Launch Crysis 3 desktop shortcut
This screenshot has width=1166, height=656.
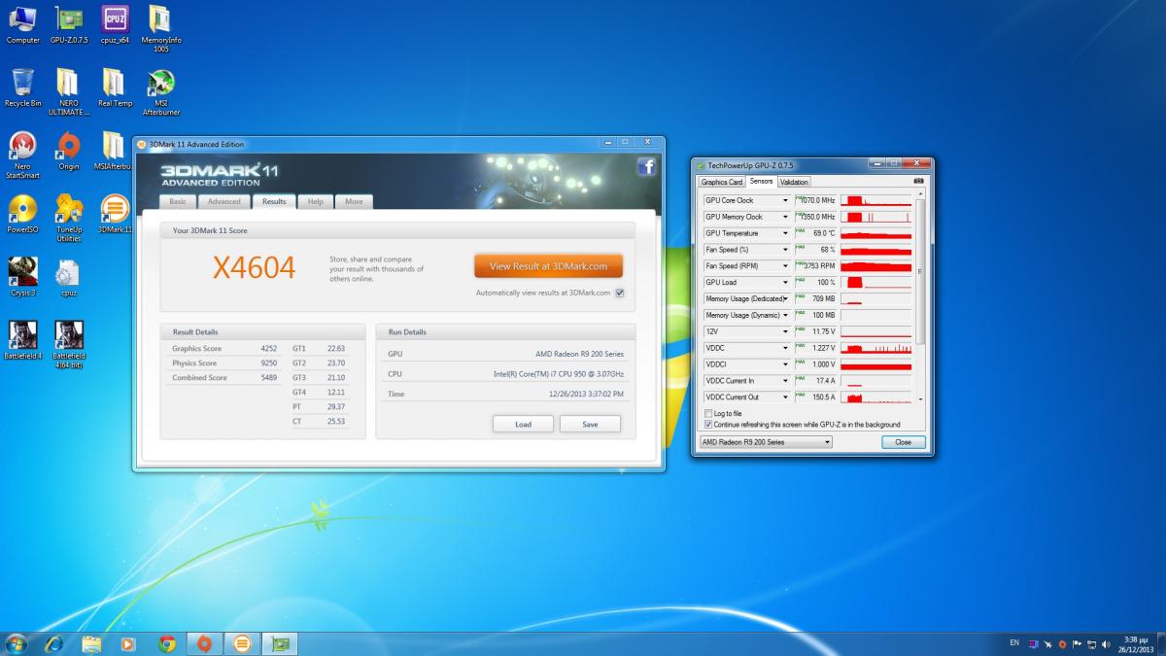click(22, 273)
